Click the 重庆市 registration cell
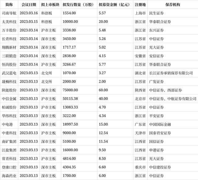The image size is (198, 180). coord(140,167)
